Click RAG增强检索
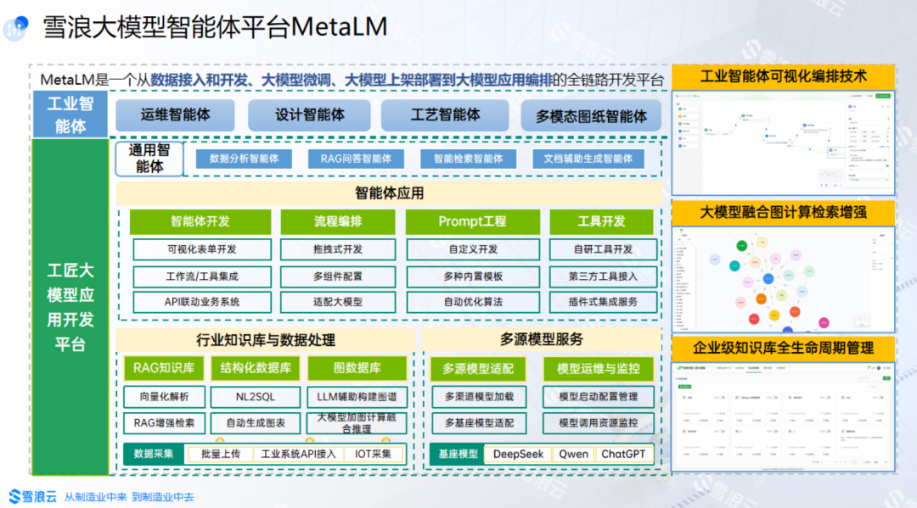 click(165, 422)
